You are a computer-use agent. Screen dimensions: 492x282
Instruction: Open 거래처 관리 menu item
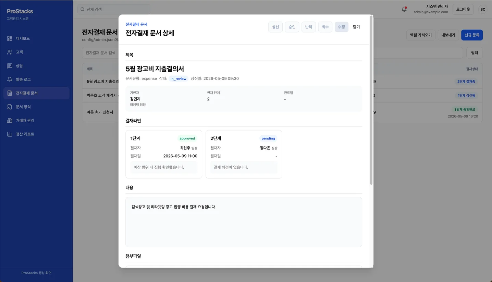[36, 121]
